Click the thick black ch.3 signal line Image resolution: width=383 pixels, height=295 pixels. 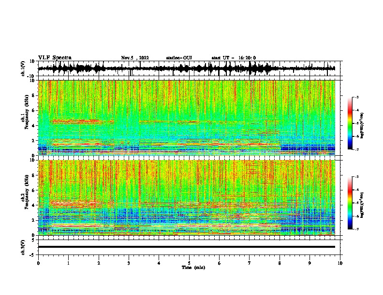pos(186,247)
